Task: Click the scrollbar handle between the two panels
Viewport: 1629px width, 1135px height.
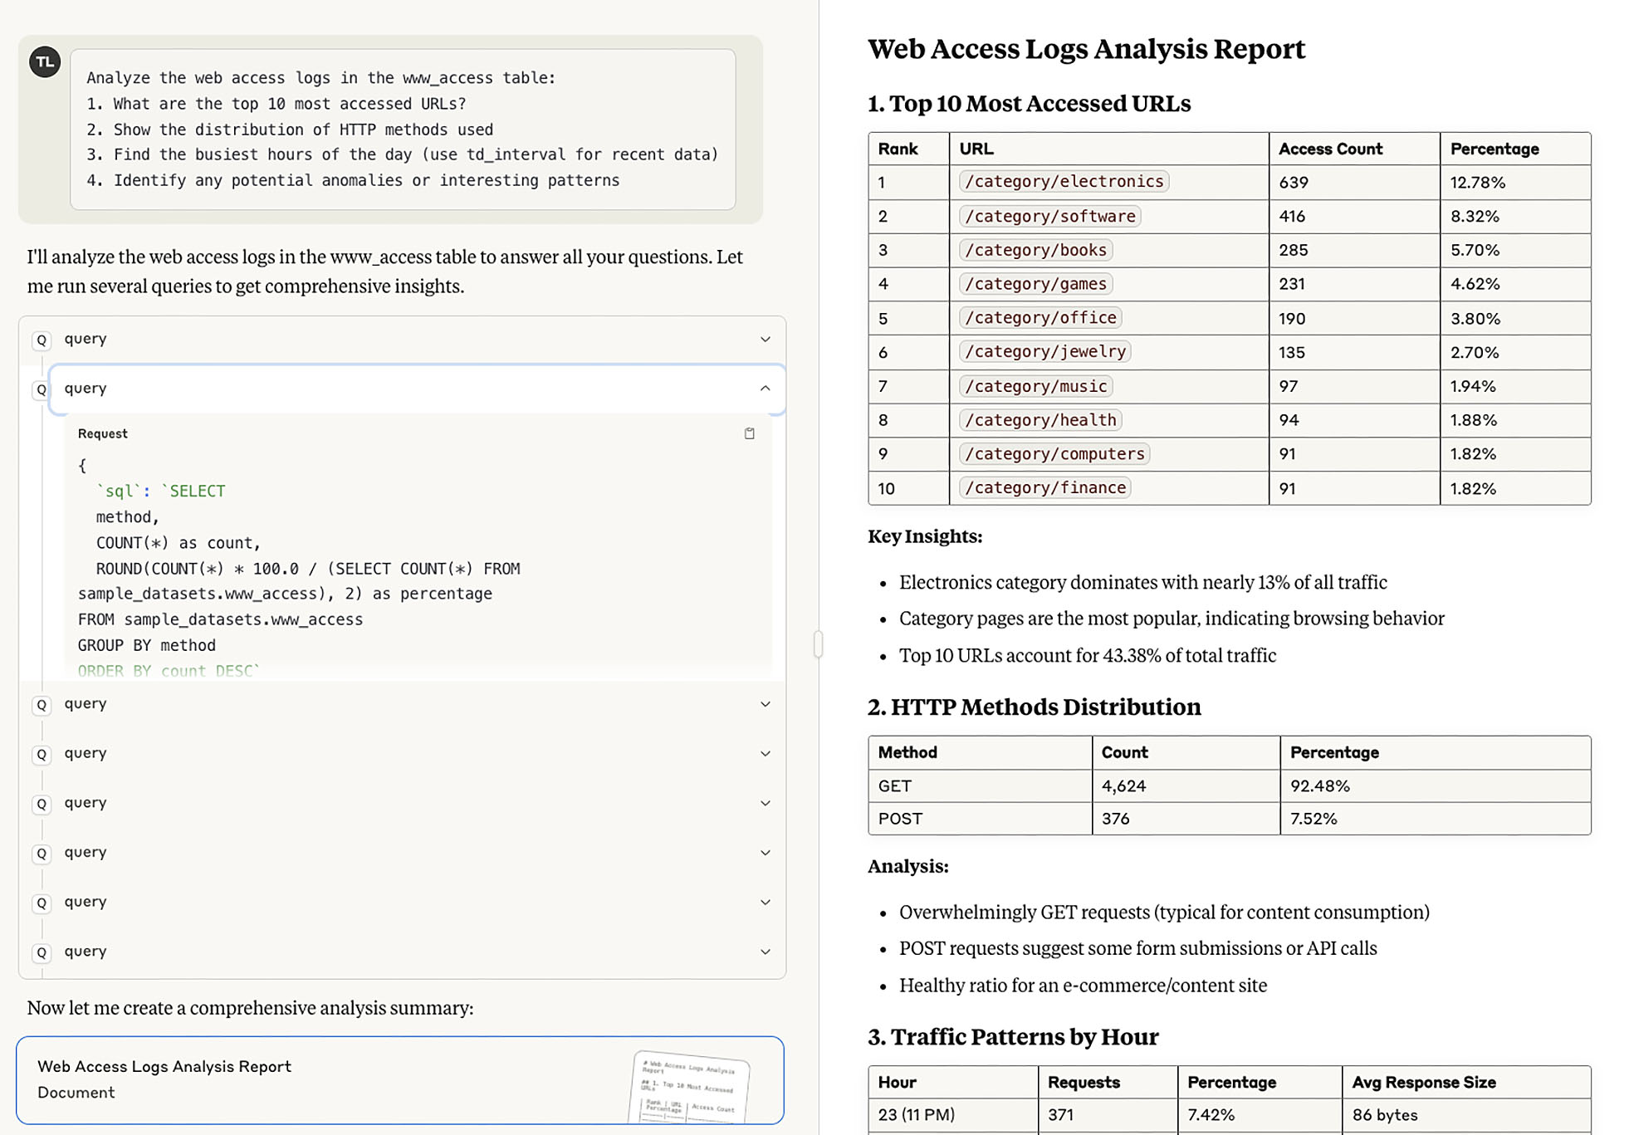Action: click(x=819, y=643)
